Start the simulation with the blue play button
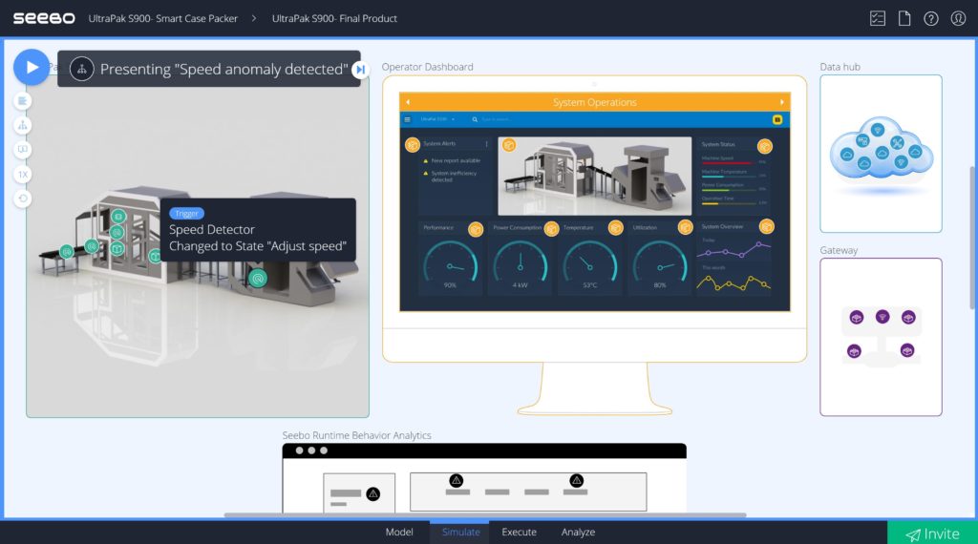The image size is (978, 544). (32, 68)
